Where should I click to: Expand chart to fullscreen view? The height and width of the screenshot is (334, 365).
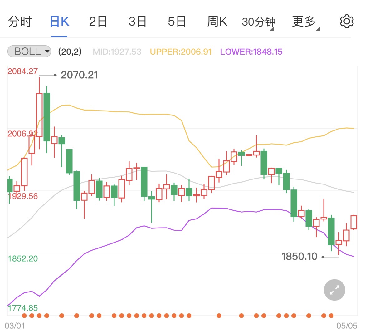334,290
